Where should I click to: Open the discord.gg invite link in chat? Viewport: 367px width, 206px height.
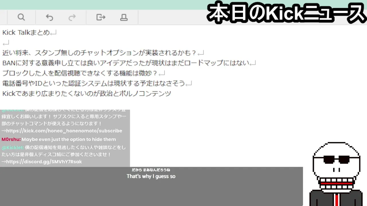tap(44, 162)
